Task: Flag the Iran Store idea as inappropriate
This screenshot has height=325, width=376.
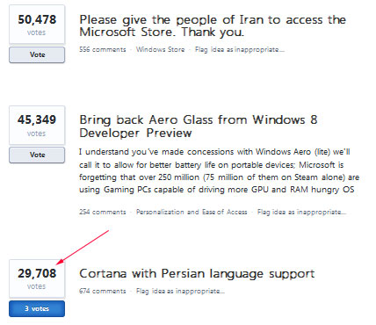Action: tap(240, 49)
